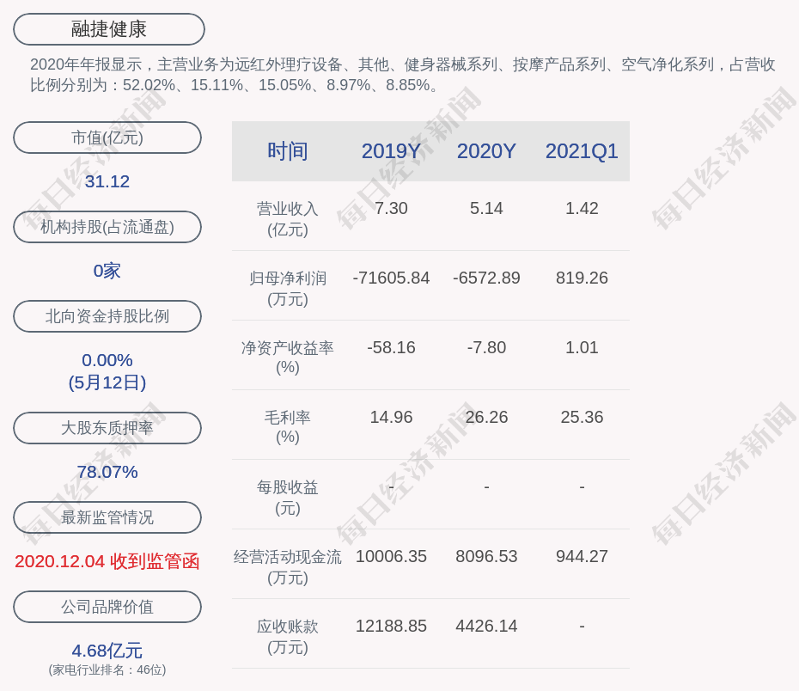Click the market value 31.12

tap(107, 181)
